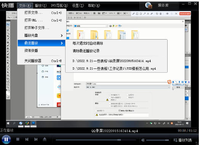Click the 快播 logo in title bar

[x=8, y=5]
